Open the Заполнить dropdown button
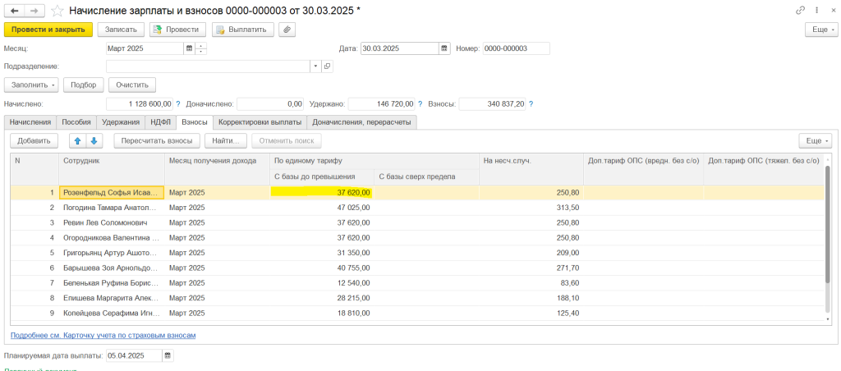Viewport: 841px width, 371px height. (31, 85)
